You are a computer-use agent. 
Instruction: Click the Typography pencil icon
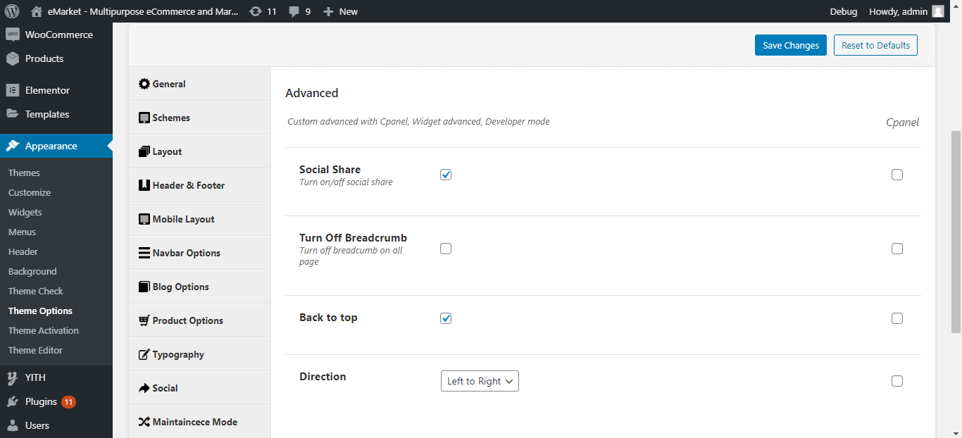[144, 354]
